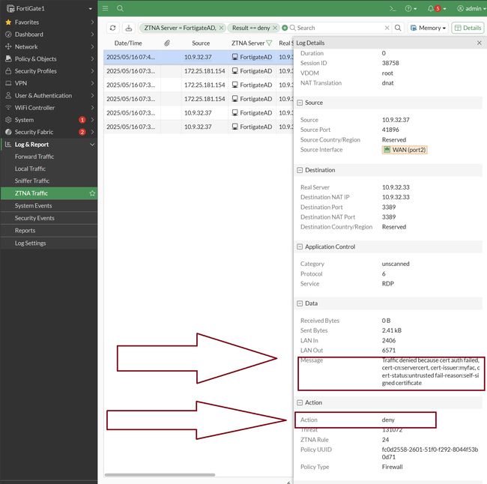Collapse the Action section
Screen dimensions: 487x484
tap(300, 402)
